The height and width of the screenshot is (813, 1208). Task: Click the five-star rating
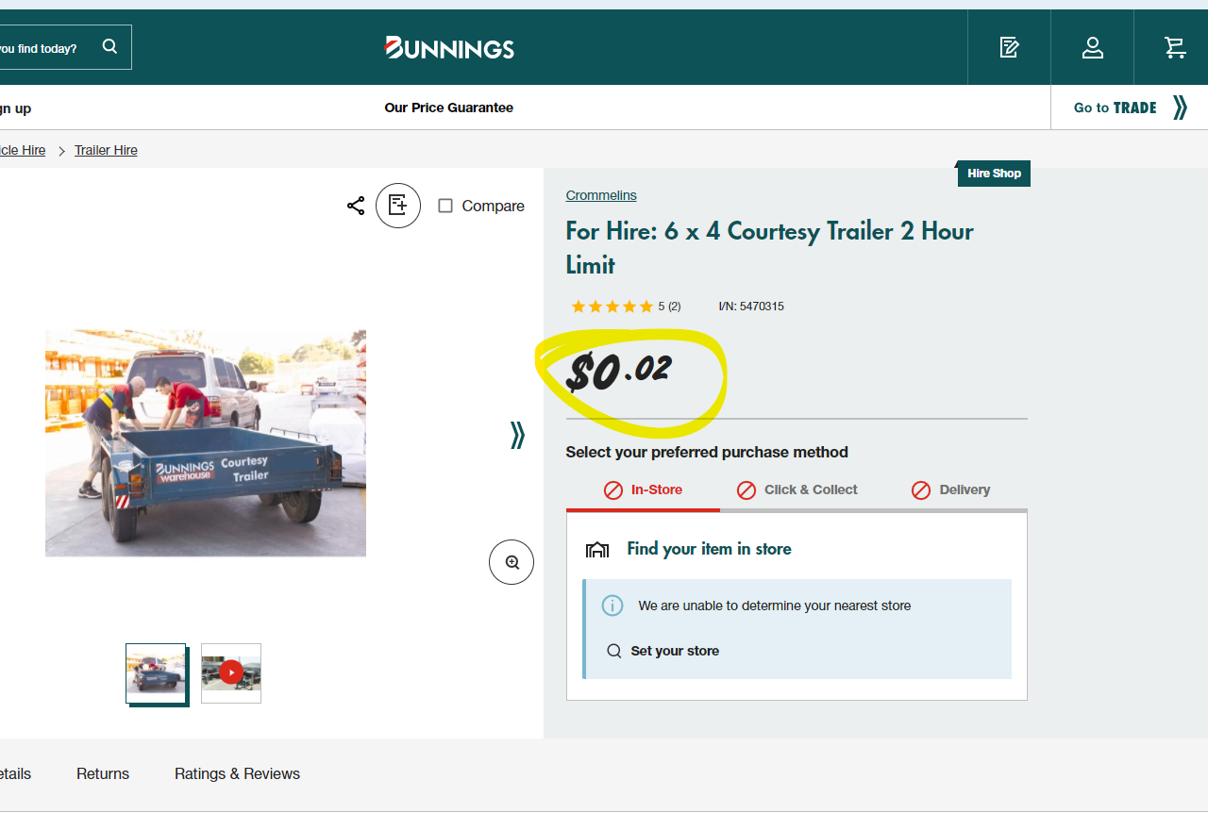point(612,307)
